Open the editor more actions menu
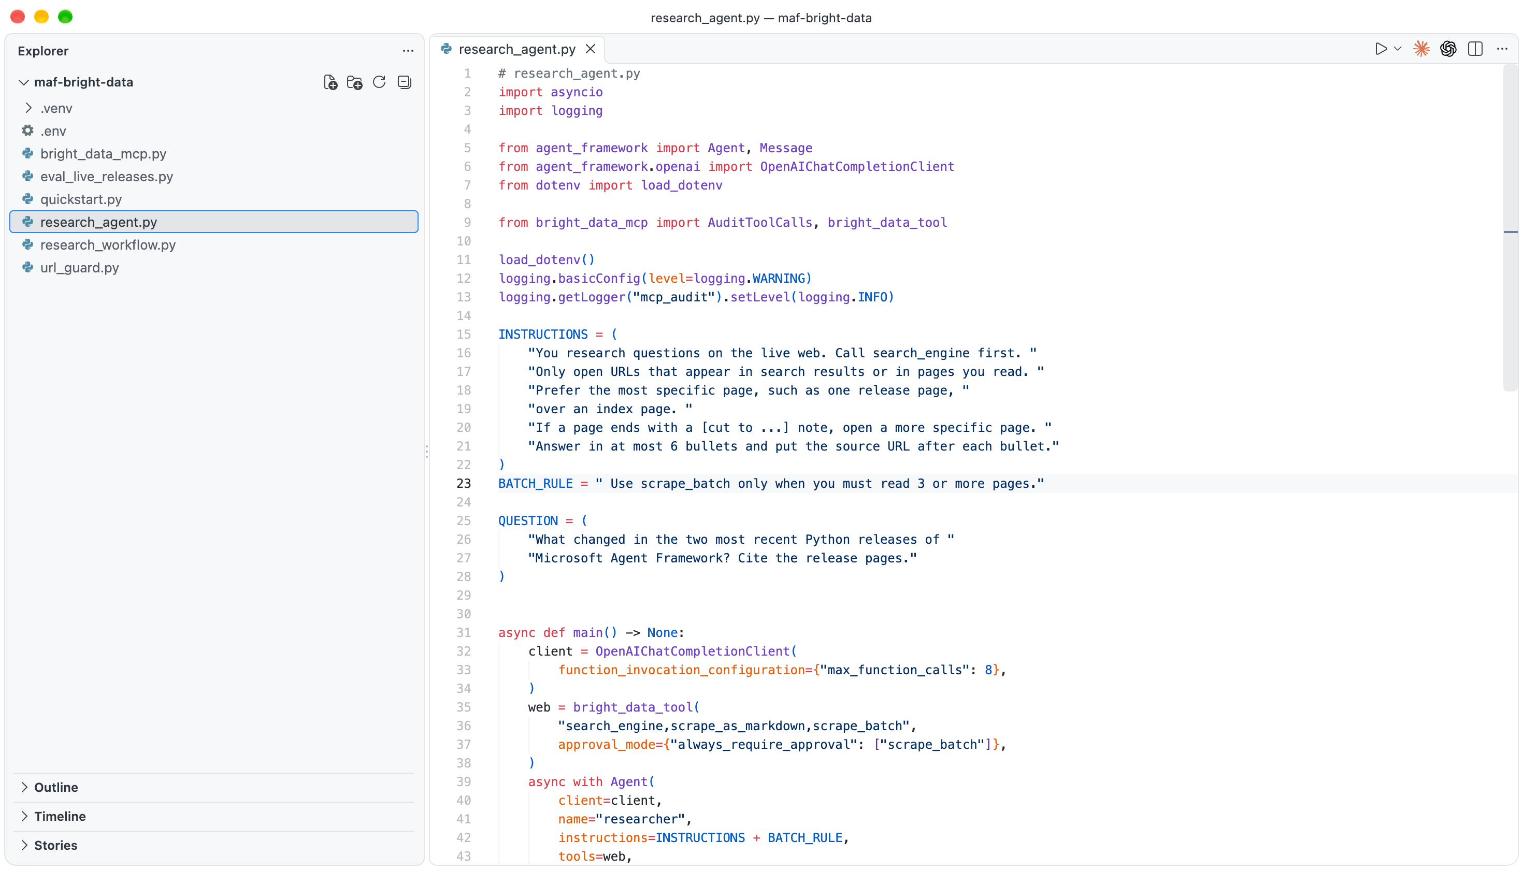 click(x=1502, y=49)
